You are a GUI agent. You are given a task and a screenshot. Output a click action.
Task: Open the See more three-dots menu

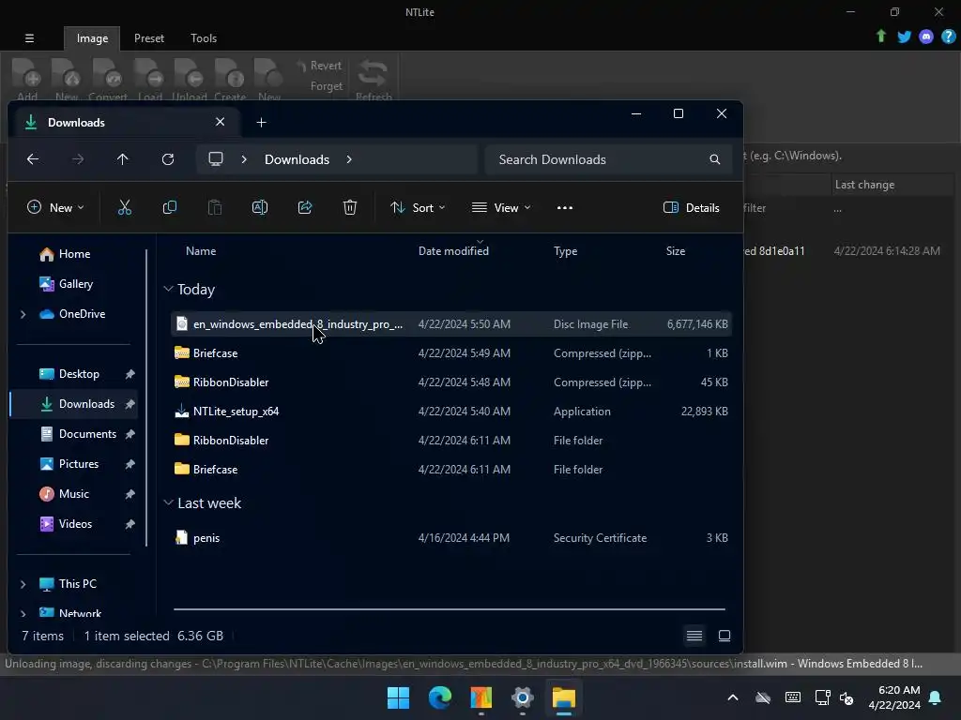click(564, 207)
